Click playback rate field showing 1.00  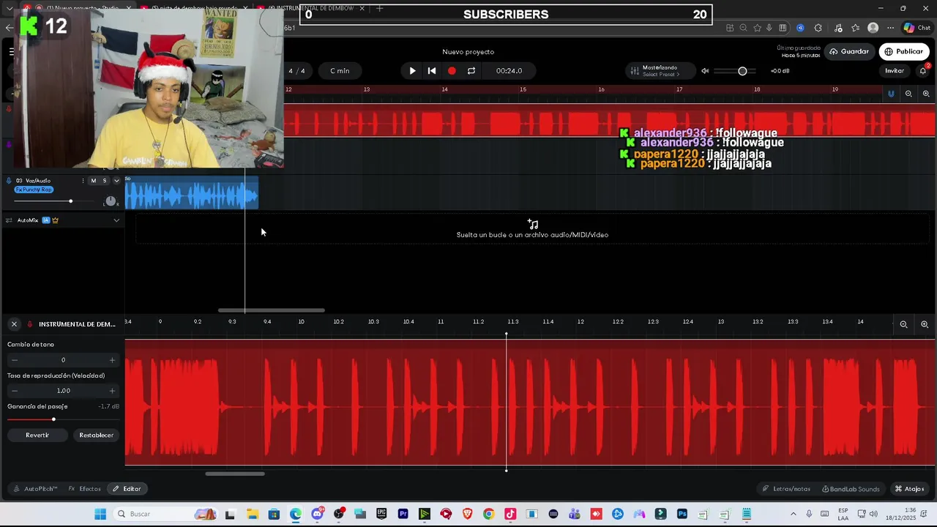click(x=63, y=391)
